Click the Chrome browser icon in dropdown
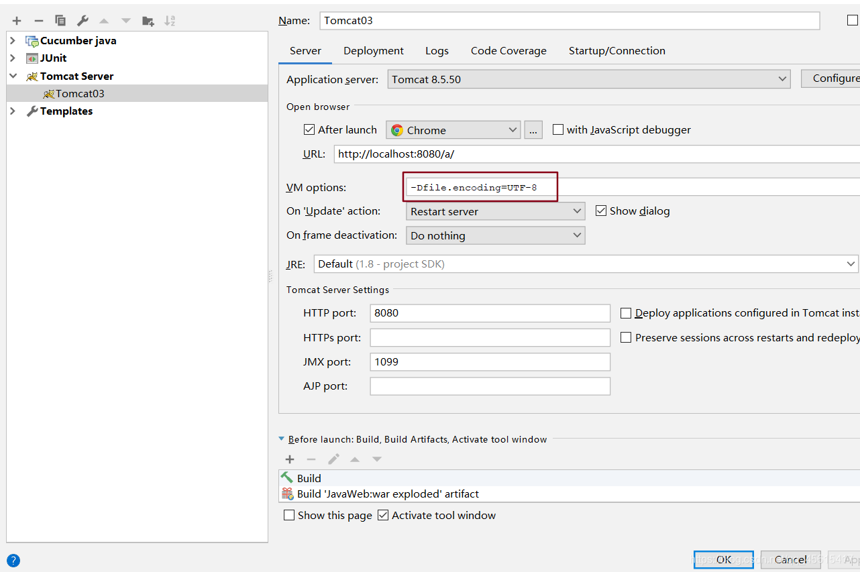 (397, 130)
